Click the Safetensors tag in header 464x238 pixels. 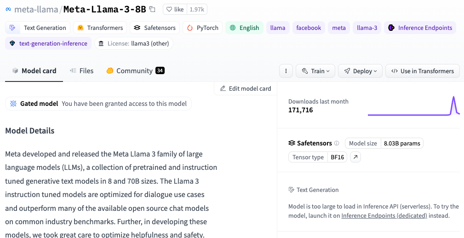(155, 28)
